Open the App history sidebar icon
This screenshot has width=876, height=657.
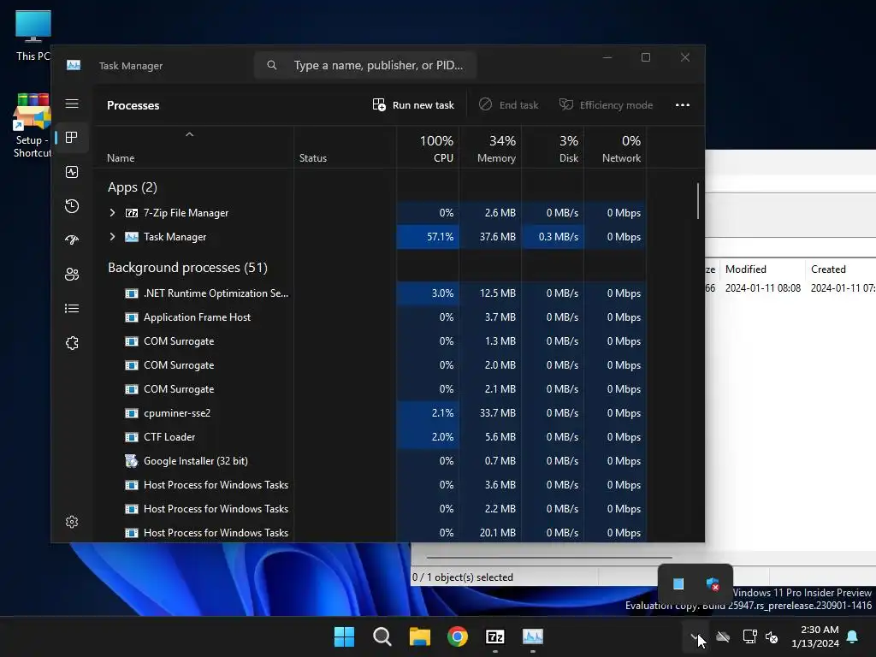pyautogui.click(x=72, y=206)
